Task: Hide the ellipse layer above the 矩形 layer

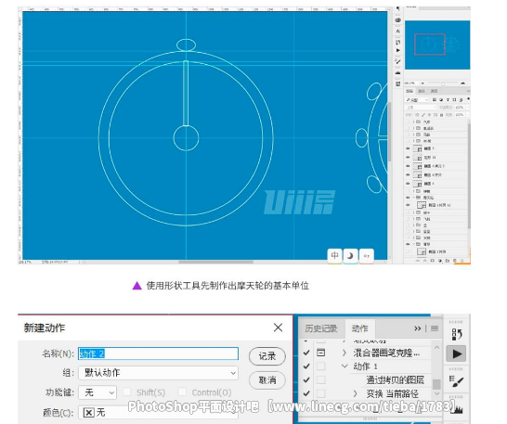Action: [x=408, y=148]
